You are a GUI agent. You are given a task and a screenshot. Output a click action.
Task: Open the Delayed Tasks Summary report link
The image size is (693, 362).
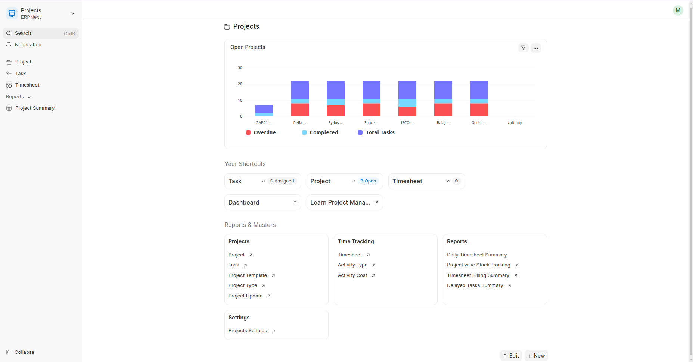pos(475,285)
